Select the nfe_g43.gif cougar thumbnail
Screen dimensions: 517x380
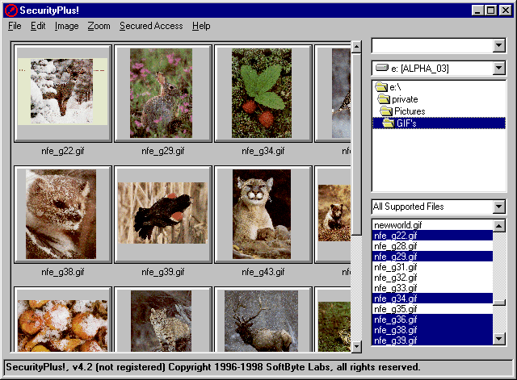[x=263, y=215]
